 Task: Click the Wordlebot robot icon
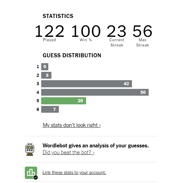point(30,149)
